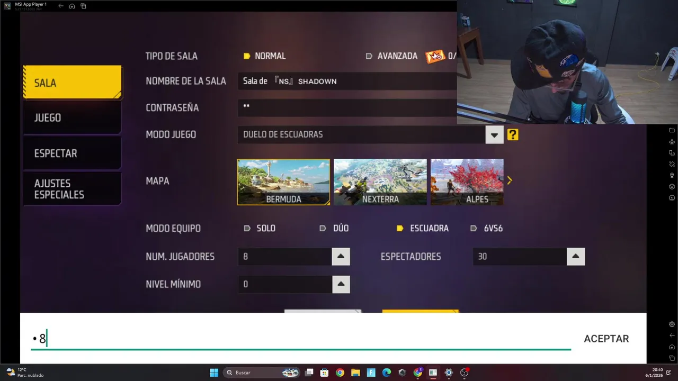Show more maps with yellow chevron
This screenshot has width=678, height=381.
(510, 181)
